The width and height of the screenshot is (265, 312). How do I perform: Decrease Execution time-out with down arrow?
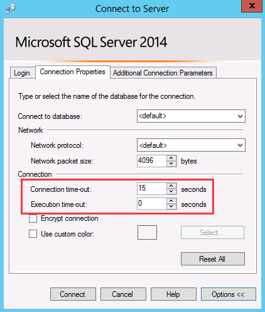coord(171,206)
